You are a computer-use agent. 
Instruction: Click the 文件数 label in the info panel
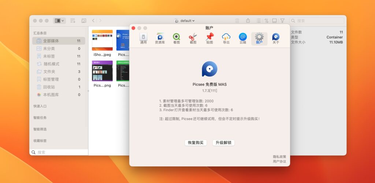pos(296,32)
